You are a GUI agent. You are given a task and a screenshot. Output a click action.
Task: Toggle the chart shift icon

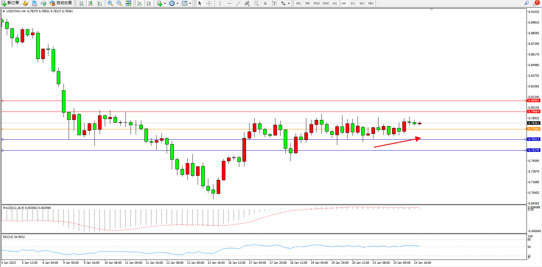click(x=149, y=3)
